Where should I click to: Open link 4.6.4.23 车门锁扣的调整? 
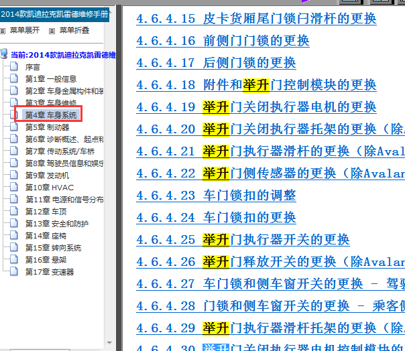coord(216,196)
